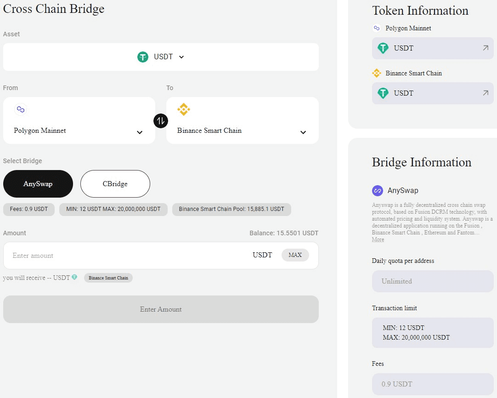Click the Binance Smart Chain tag under amount
Screen dimensions: 497x398
[108, 278]
